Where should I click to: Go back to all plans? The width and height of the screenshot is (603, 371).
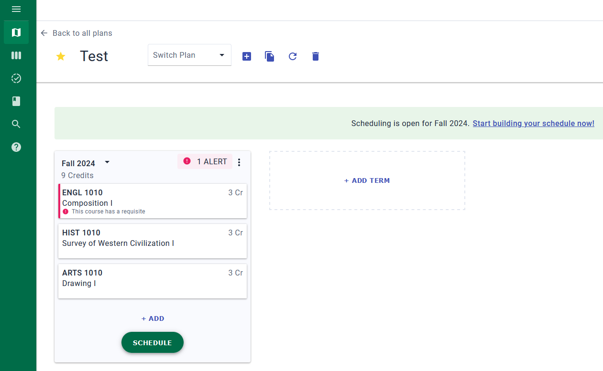77,33
